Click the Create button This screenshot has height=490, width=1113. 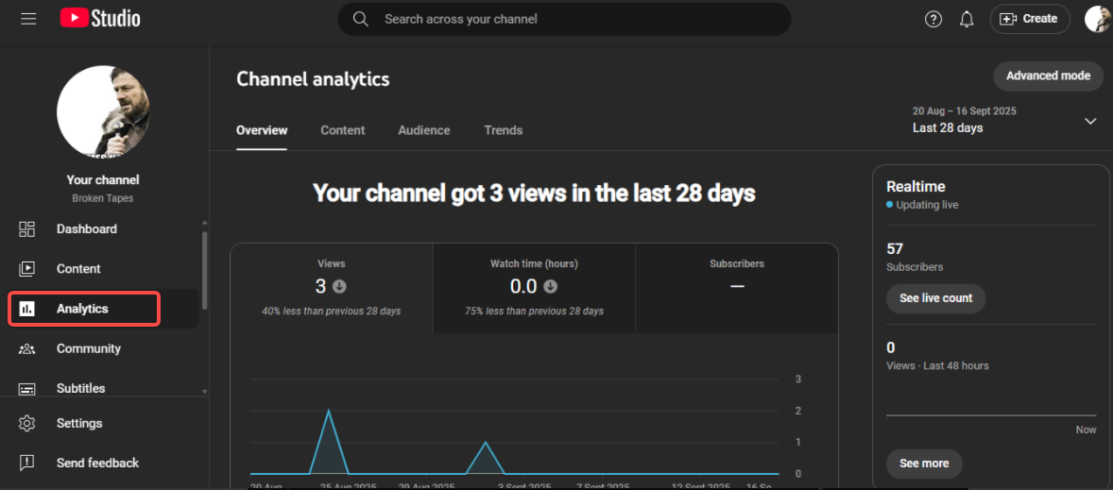coord(1030,19)
